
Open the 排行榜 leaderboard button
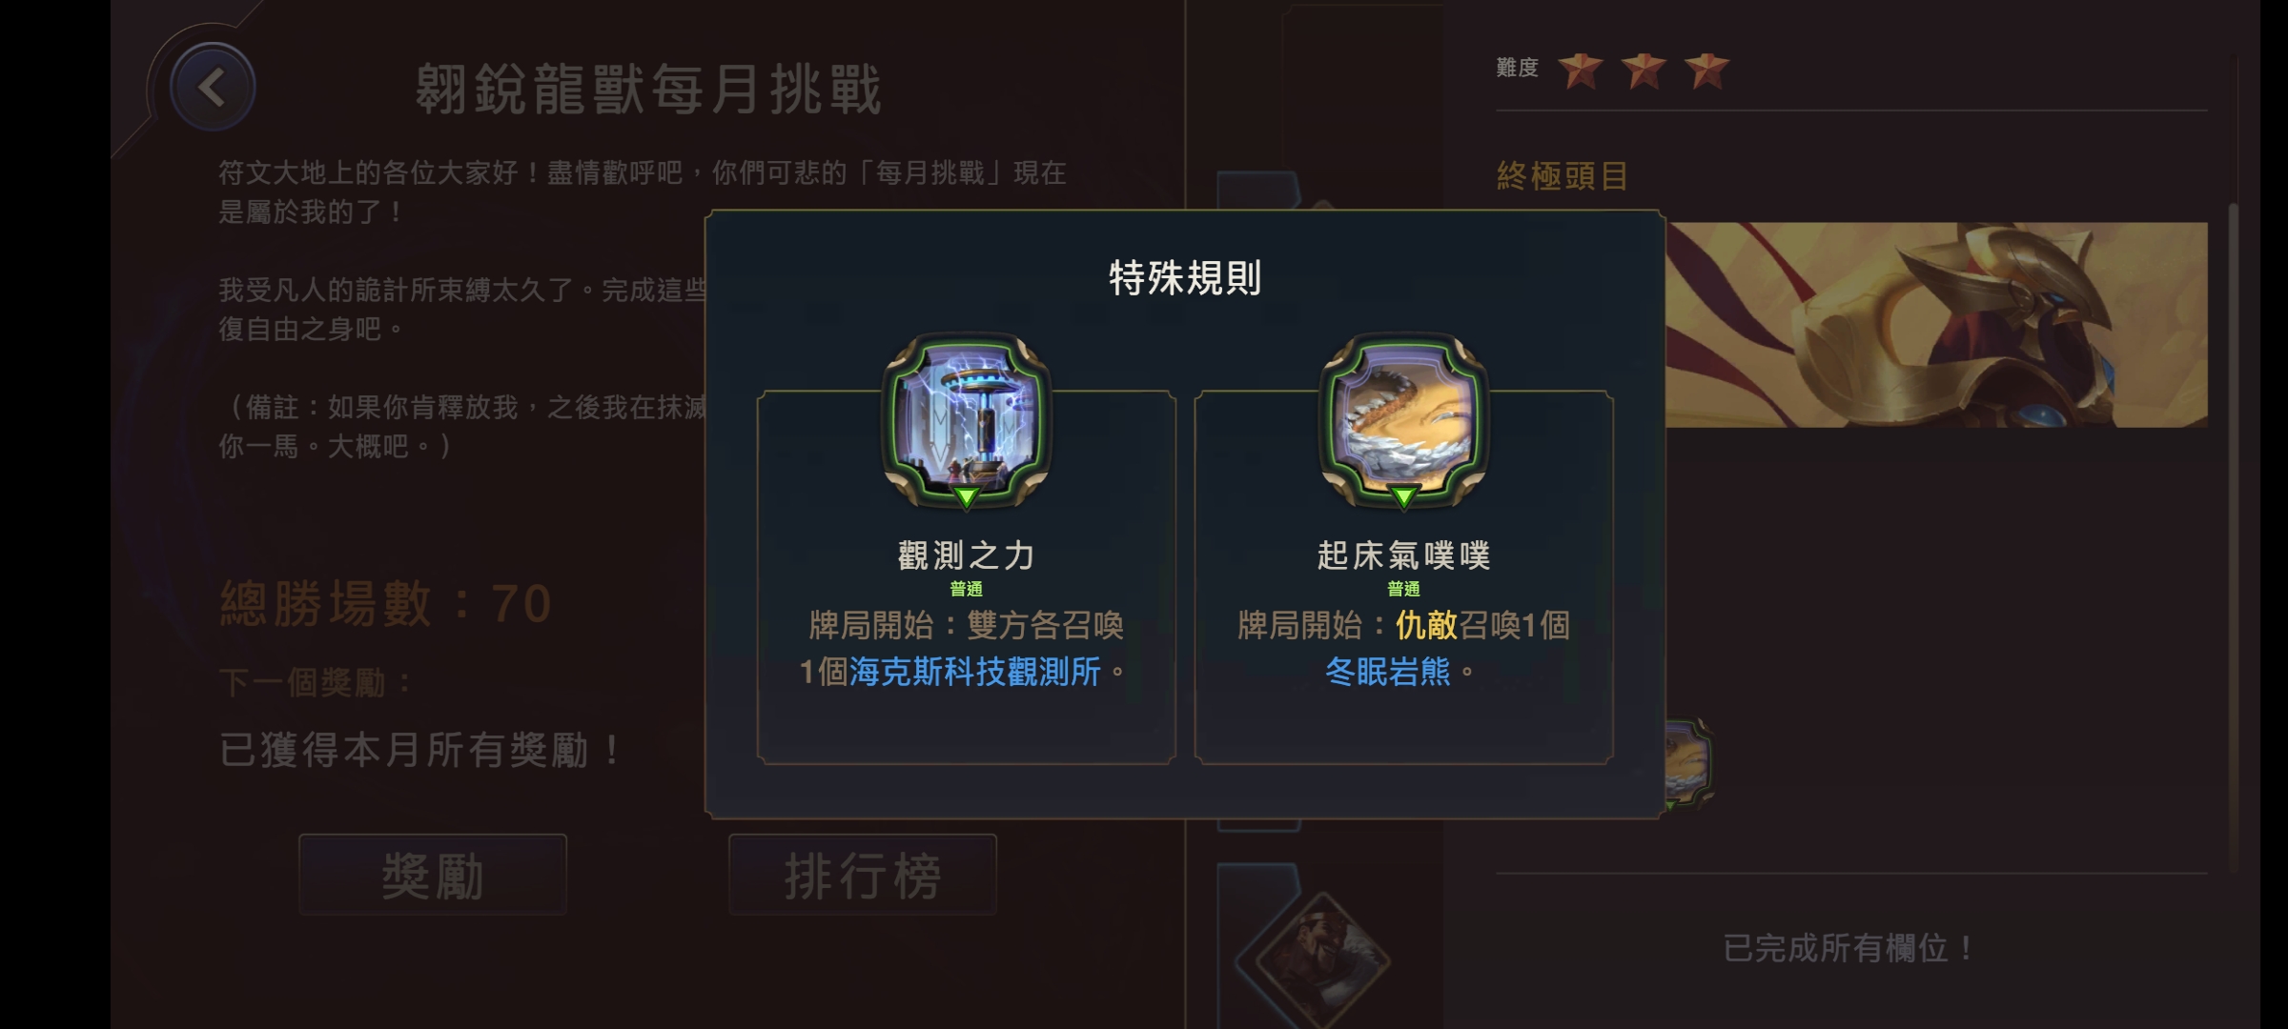click(x=863, y=875)
